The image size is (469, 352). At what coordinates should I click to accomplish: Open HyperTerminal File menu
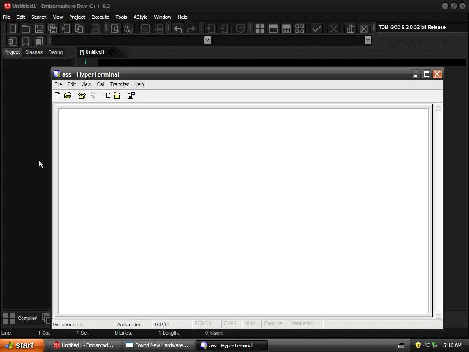click(x=58, y=84)
